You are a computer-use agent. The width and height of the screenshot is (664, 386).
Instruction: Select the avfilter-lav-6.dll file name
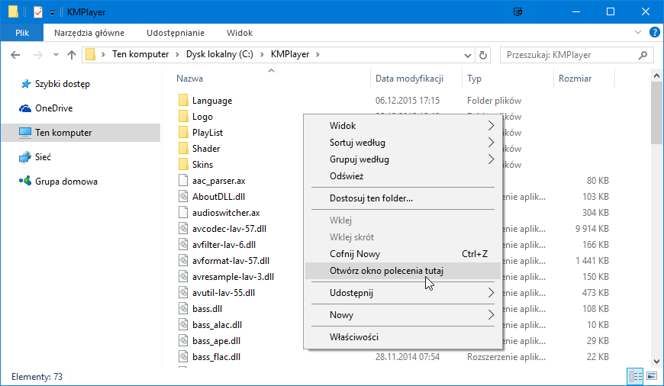[224, 245]
